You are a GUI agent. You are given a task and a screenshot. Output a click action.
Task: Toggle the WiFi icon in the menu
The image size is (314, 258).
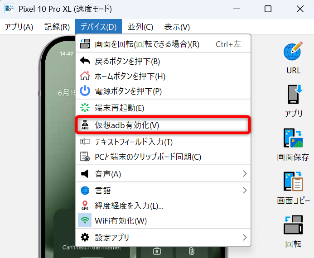pyautogui.click(x=85, y=220)
